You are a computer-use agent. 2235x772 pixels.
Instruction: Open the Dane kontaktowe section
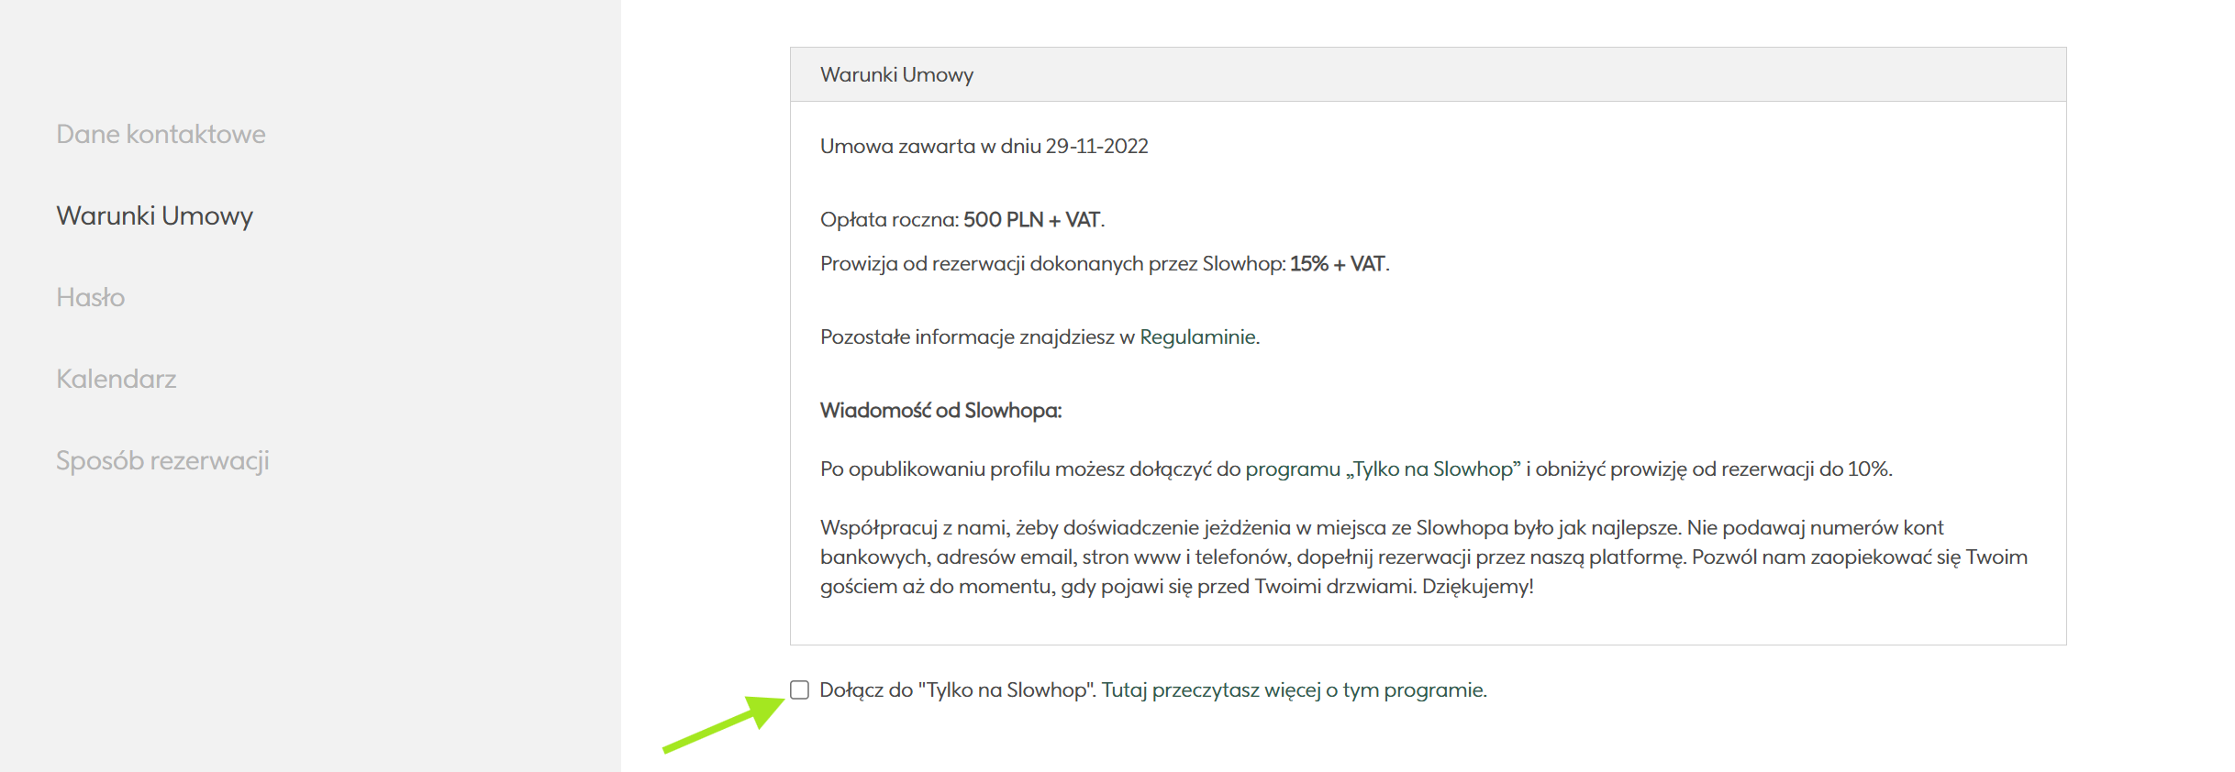coord(161,134)
